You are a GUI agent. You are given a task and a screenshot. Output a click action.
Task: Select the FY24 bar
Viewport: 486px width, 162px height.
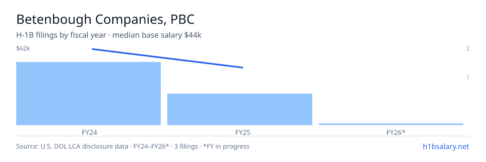[88, 94]
